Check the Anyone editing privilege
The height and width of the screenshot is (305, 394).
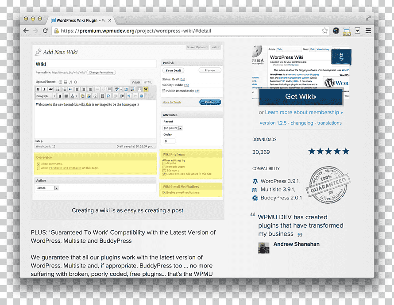(164, 163)
